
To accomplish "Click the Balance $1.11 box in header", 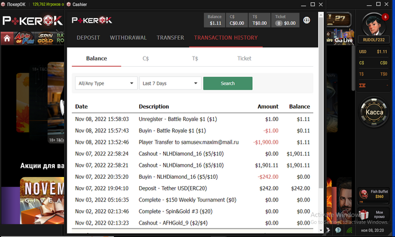I will [214, 20].
